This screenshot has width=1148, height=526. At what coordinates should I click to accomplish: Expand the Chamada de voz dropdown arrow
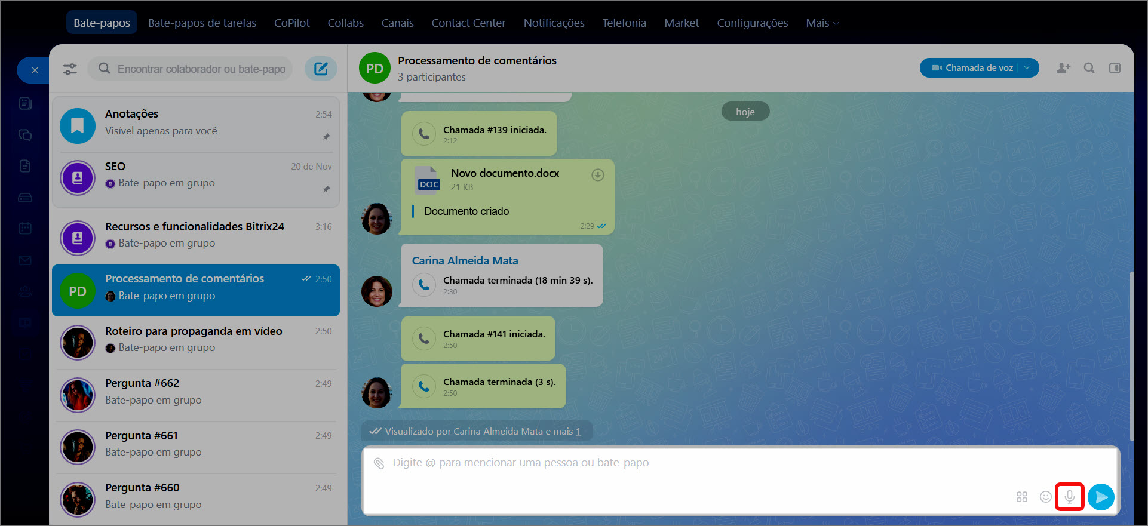[x=1027, y=68]
